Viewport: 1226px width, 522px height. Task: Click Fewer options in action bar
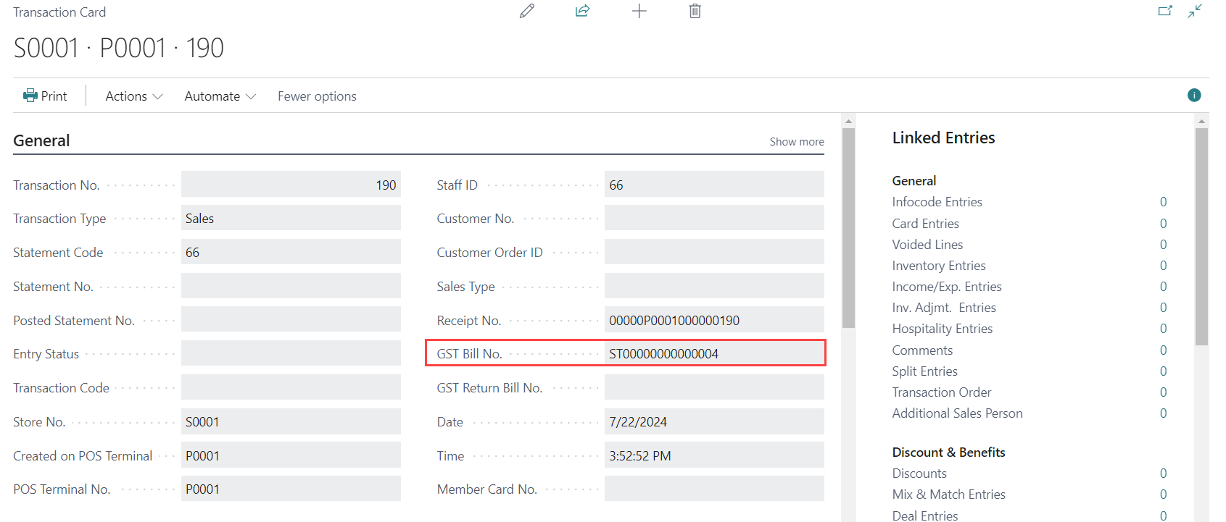click(317, 96)
